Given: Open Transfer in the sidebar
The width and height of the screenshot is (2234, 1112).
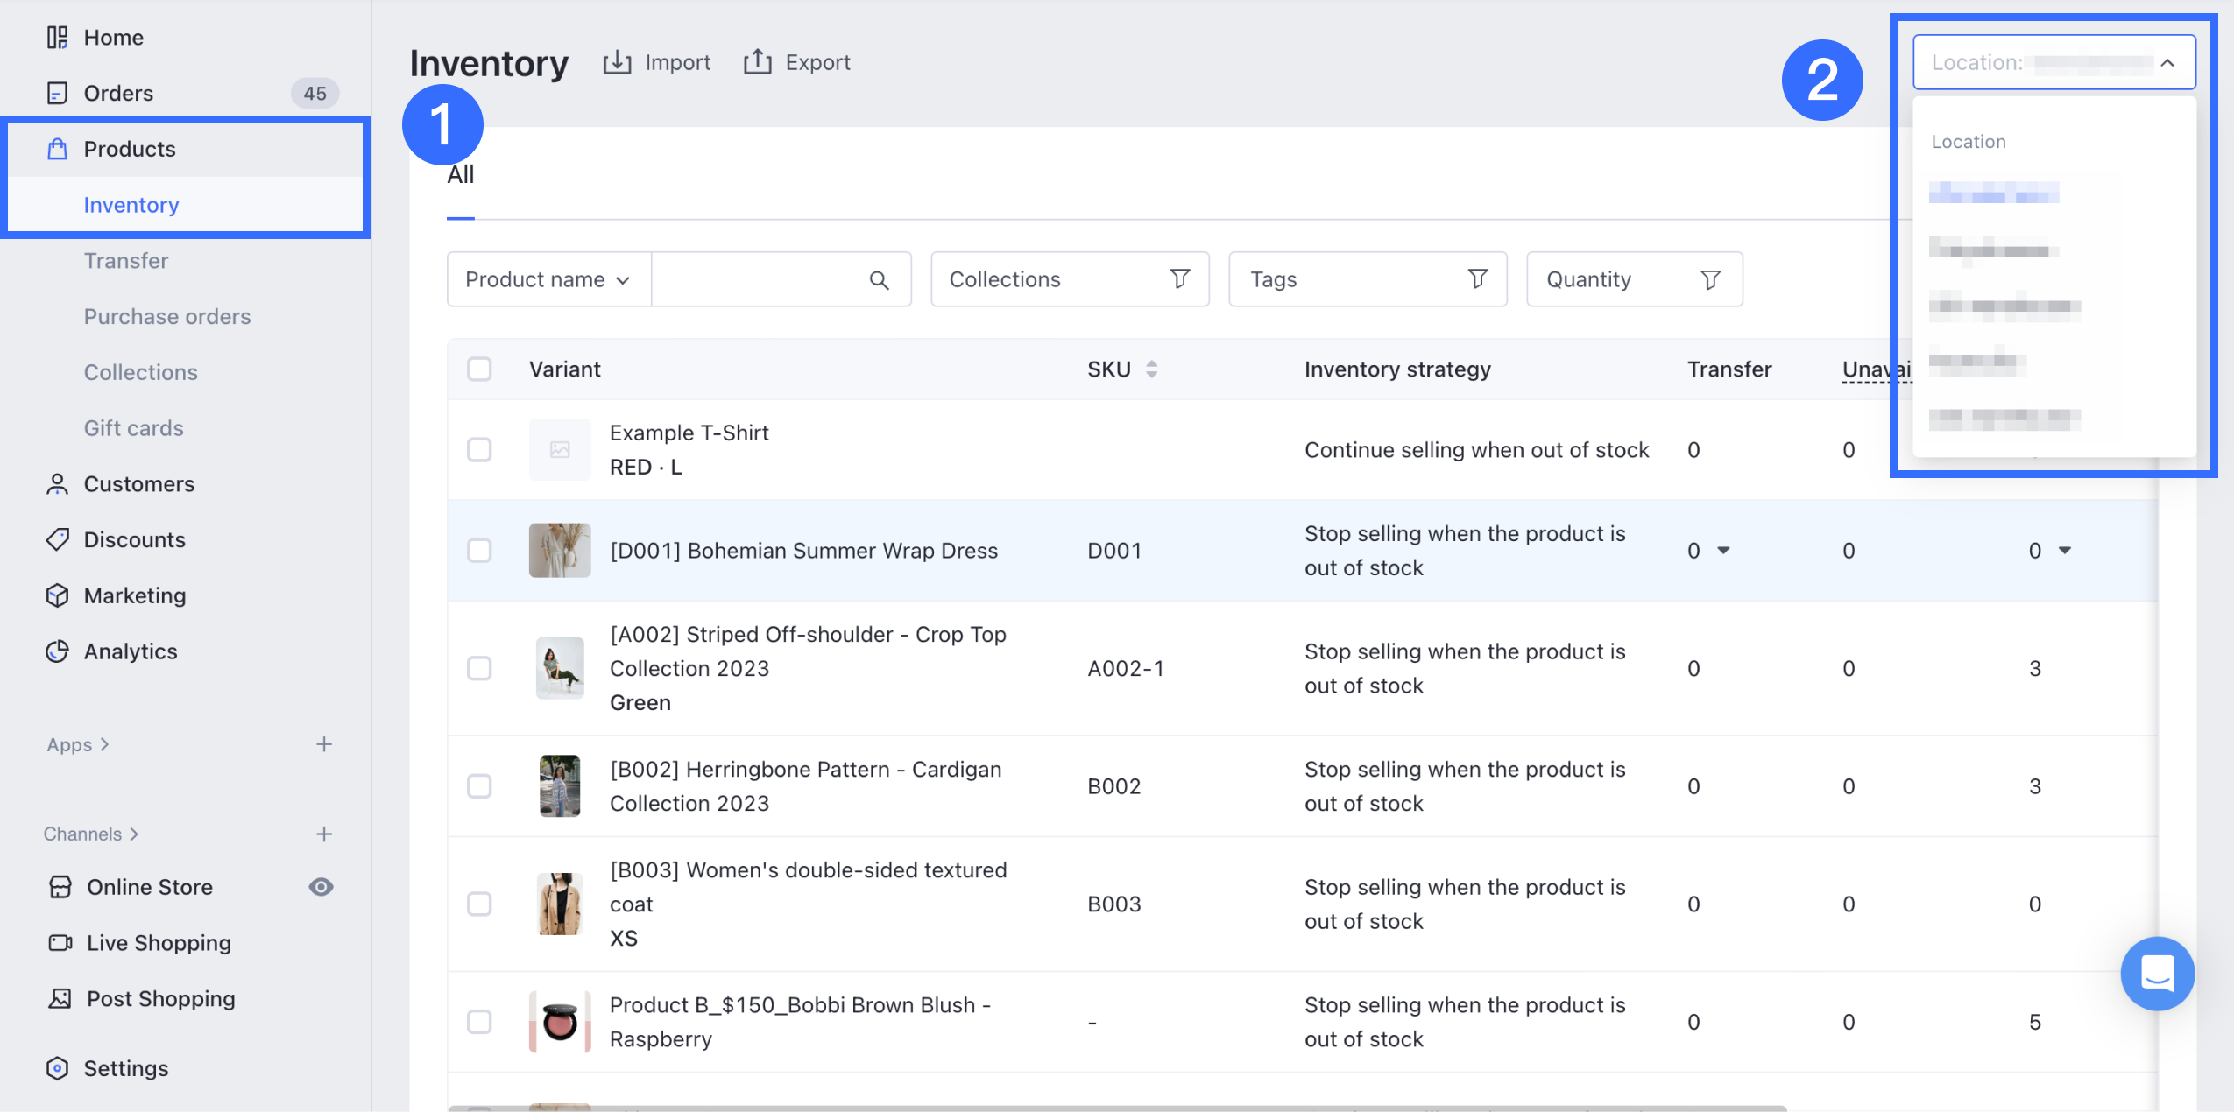Looking at the screenshot, I should point(126,261).
